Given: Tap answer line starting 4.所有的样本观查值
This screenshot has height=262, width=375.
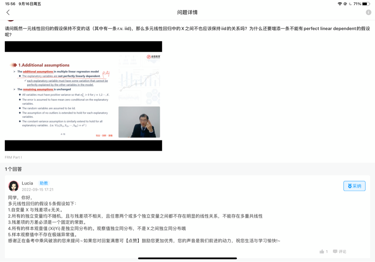Looking at the screenshot, I should tap(97, 229).
